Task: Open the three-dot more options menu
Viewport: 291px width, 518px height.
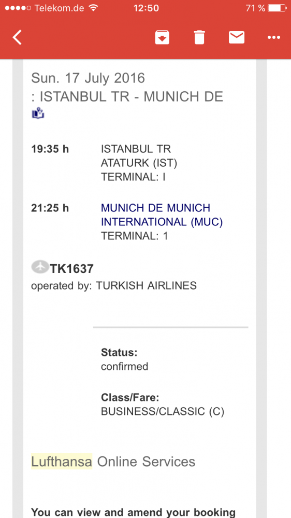Action: pyautogui.click(x=274, y=38)
